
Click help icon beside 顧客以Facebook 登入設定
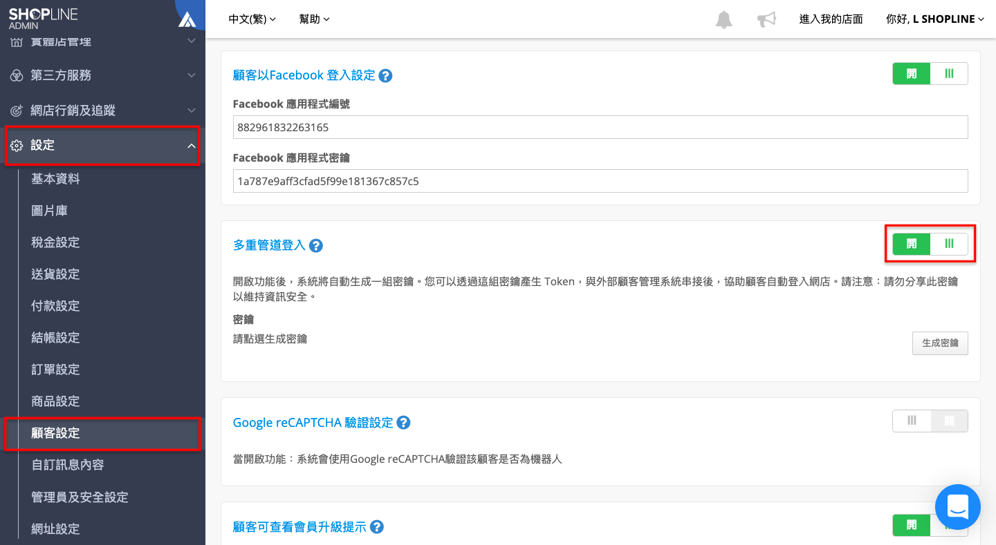(x=386, y=76)
